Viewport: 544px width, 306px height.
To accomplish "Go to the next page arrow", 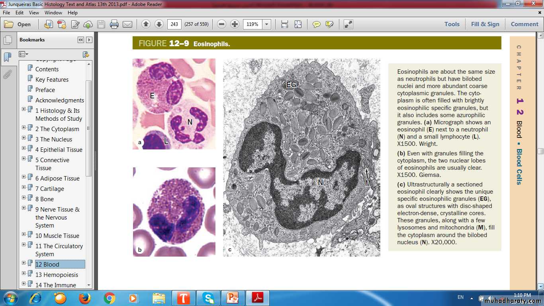I will (x=159, y=24).
